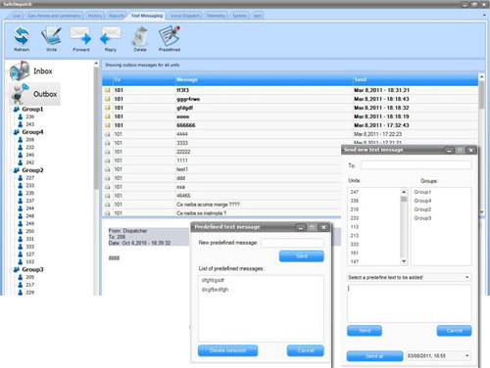Click the units list scroll-down arrow

coord(404,261)
